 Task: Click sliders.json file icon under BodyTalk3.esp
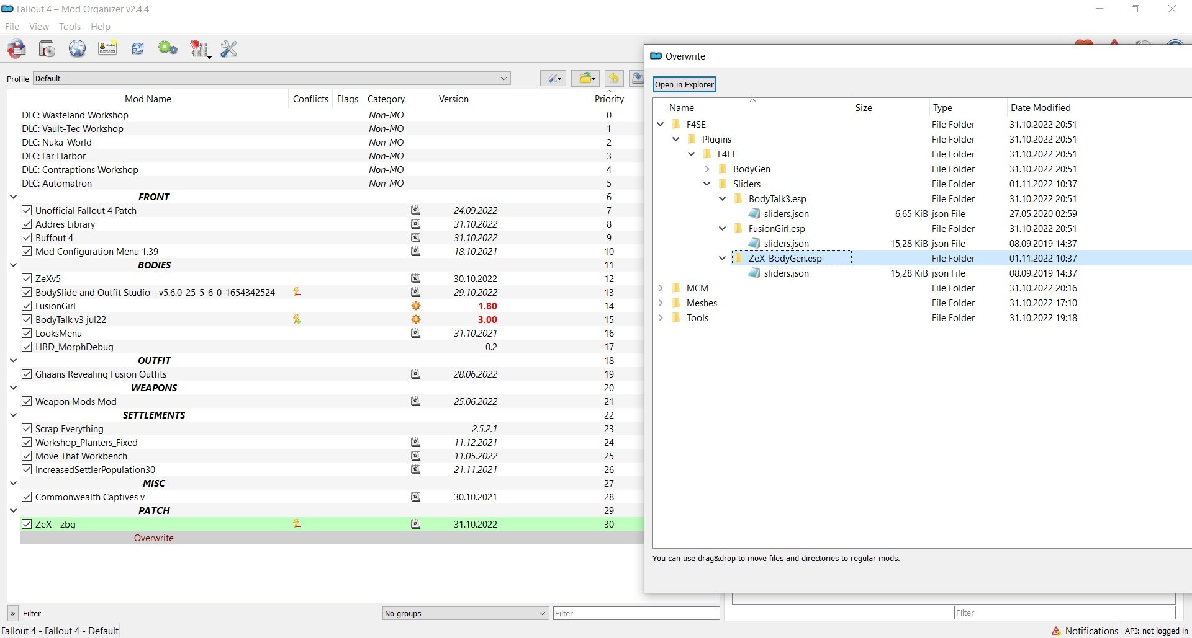click(754, 213)
